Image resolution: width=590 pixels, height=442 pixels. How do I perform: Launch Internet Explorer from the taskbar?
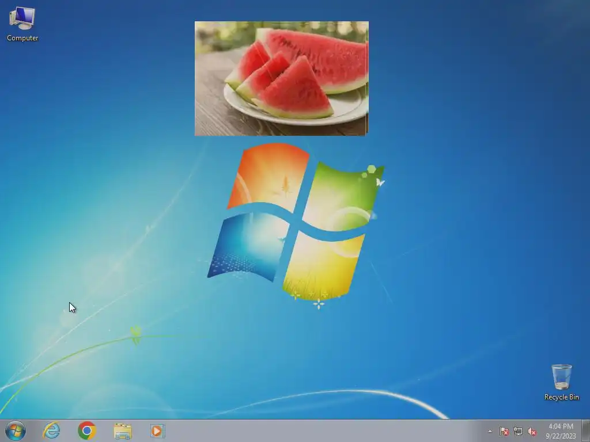point(51,430)
